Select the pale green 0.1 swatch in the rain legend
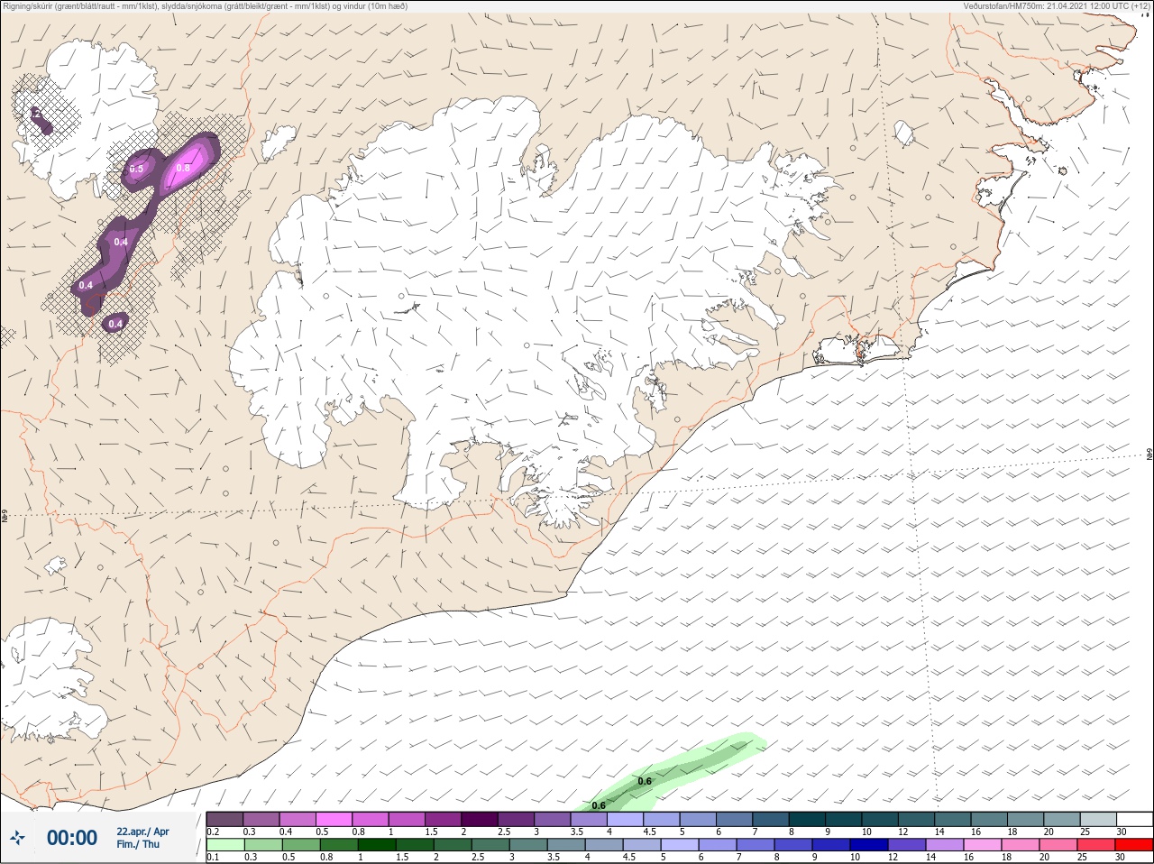 [224, 845]
